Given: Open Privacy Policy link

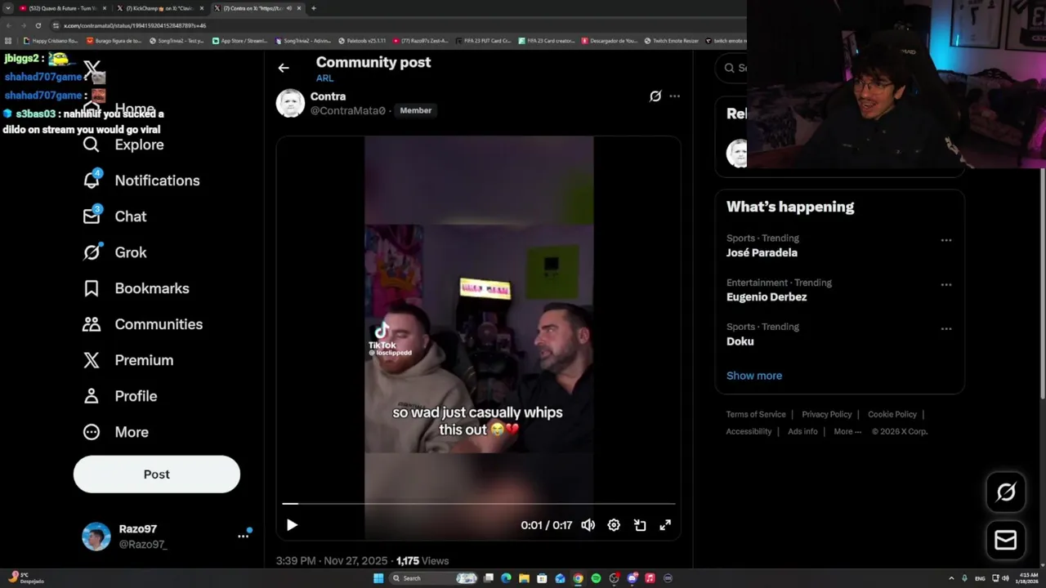Looking at the screenshot, I should click(x=827, y=414).
